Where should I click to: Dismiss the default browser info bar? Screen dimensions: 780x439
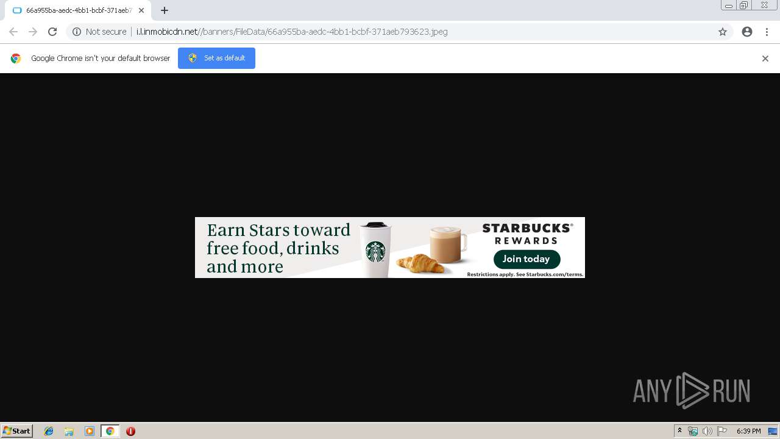(x=765, y=59)
